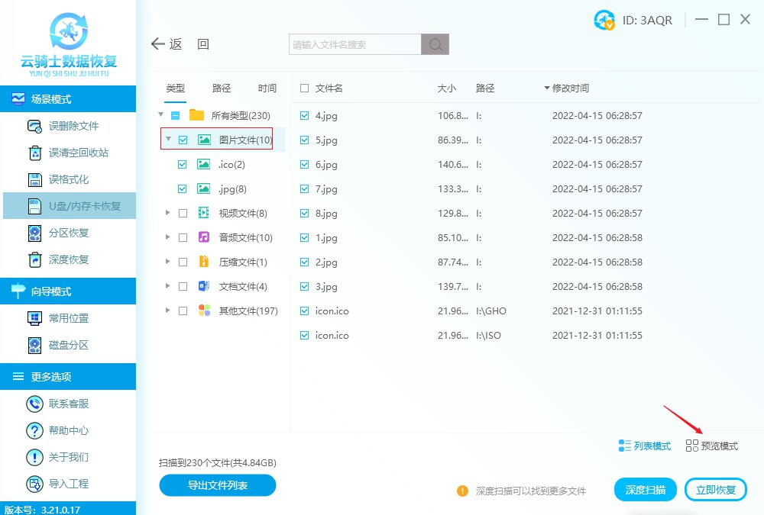
Task: Focus the file name search field
Action: coord(354,45)
